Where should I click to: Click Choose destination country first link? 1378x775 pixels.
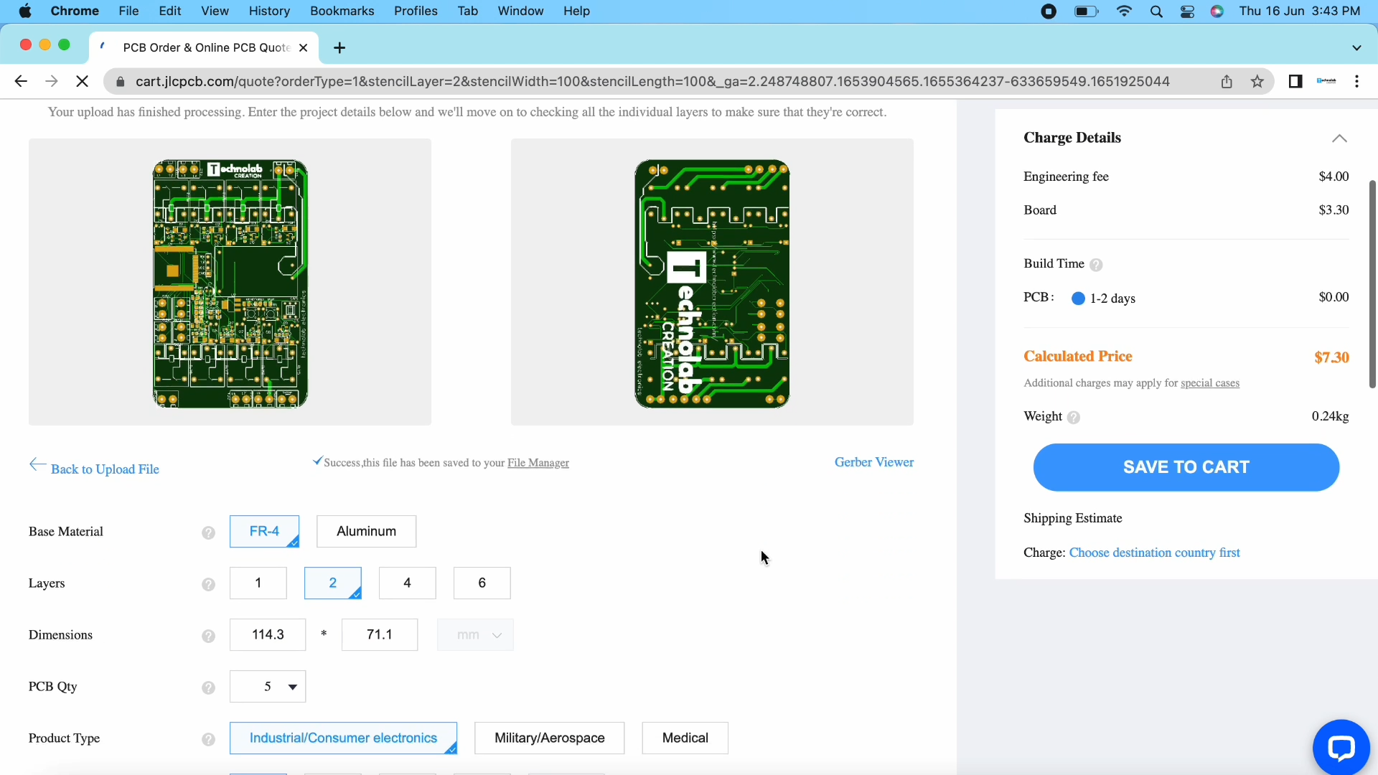click(1154, 553)
